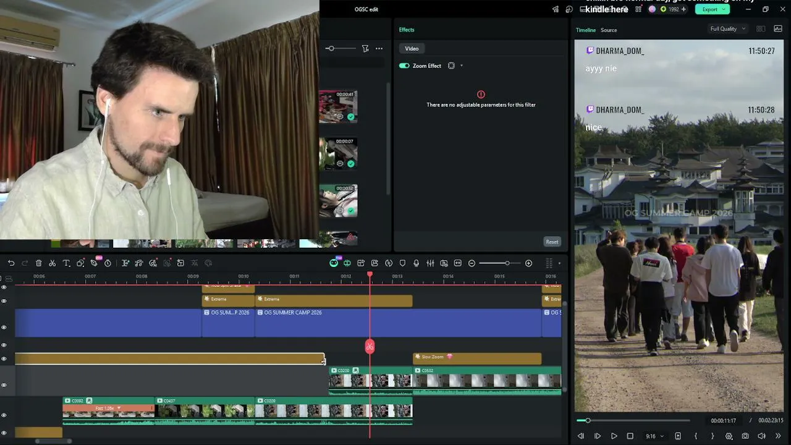Viewport: 791px width, 445px height.
Task: Click the timeline zoom slider handle
Action: tap(507, 263)
